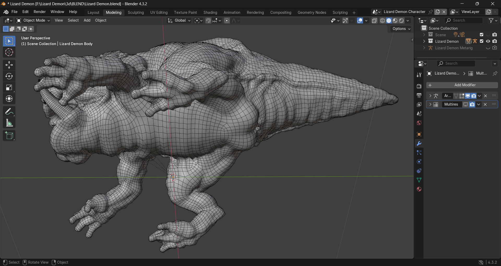Remove the Armature modifier
501x266 pixels.
(x=486, y=96)
